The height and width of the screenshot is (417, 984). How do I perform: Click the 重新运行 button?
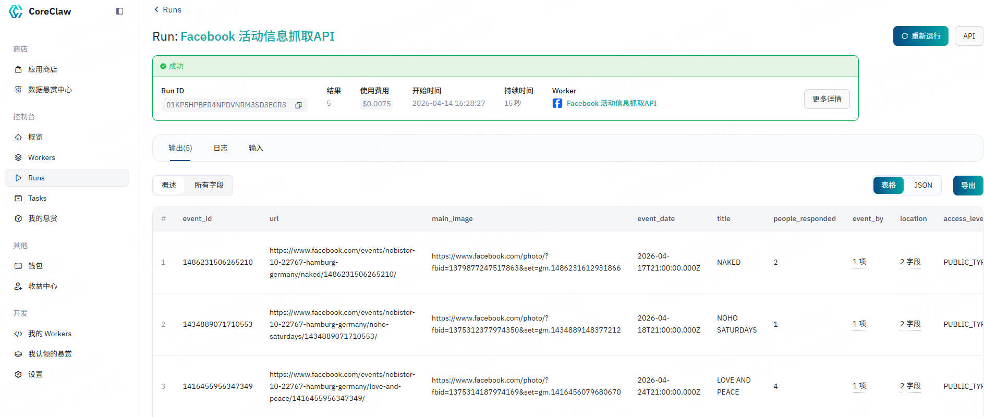pos(920,36)
